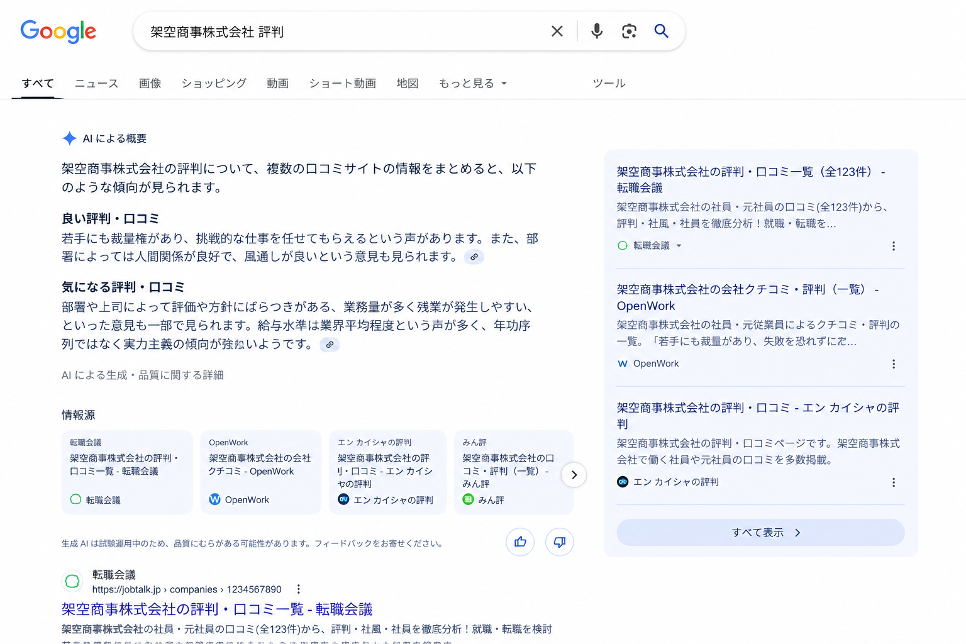Open the 動画 tab
Viewport: 966px width, 644px height.
277,84
